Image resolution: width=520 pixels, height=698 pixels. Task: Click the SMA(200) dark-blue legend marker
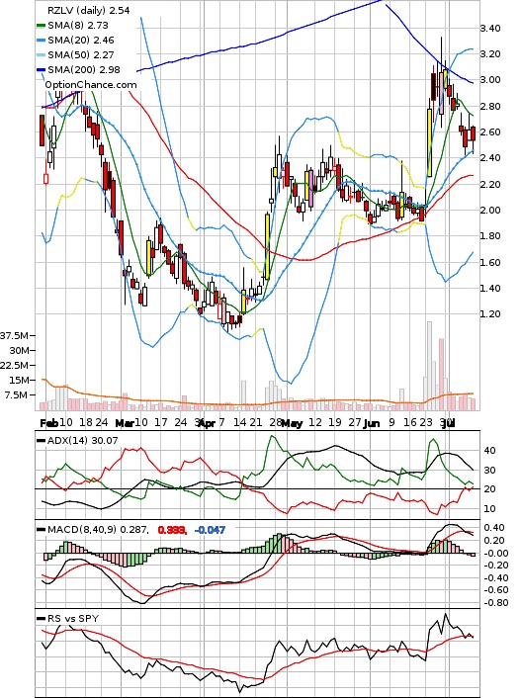coord(41,70)
